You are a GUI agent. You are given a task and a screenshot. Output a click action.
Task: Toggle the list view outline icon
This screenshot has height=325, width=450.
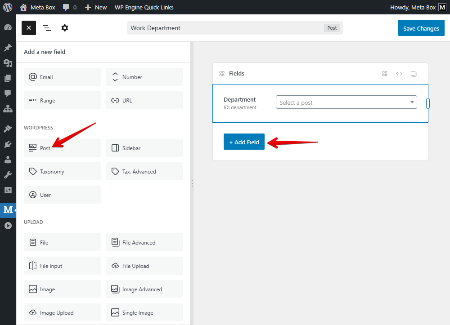47,28
